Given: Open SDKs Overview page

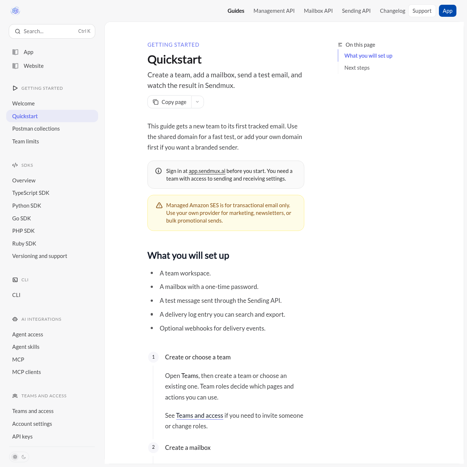Looking at the screenshot, I should (52, 181).
